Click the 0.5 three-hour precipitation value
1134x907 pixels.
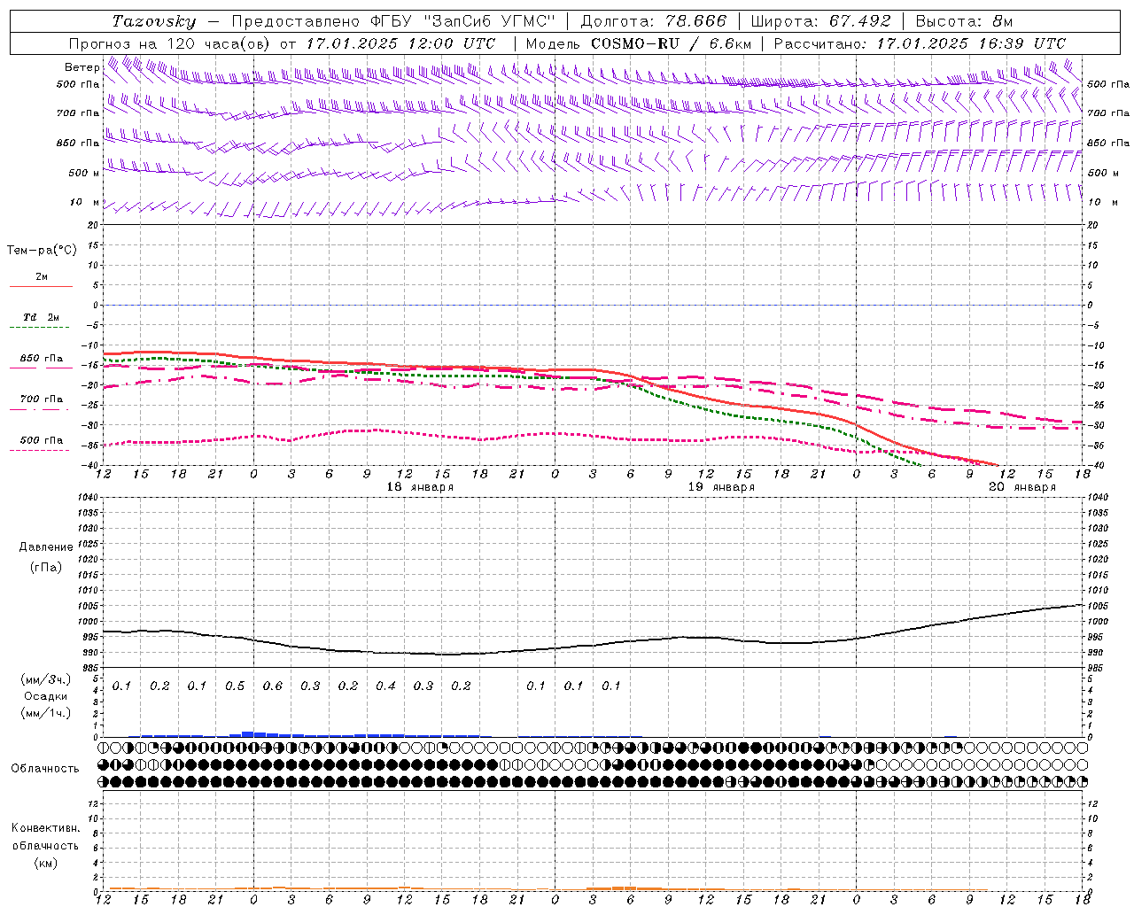[x=235, y=686]
